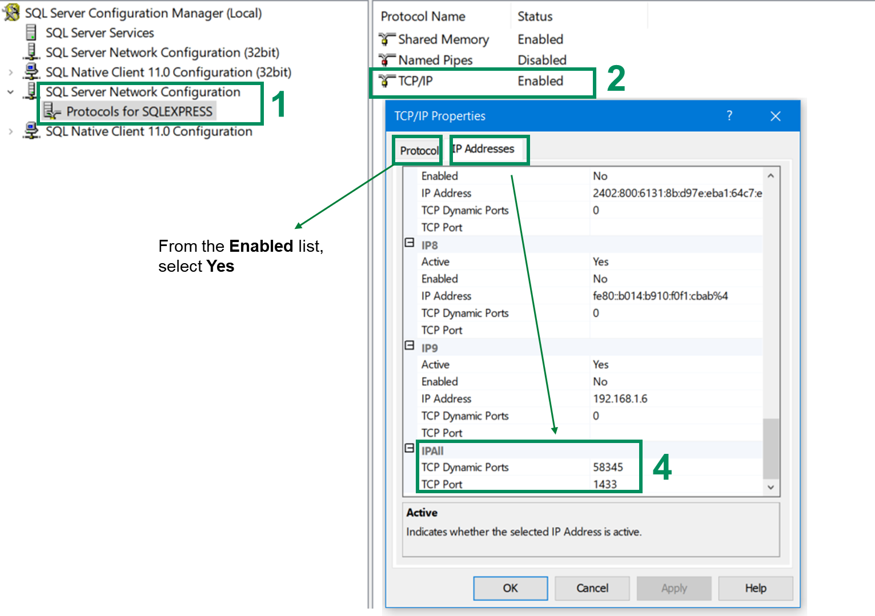The height and width of the screenshot is (616, 875).
Task: Click SQL Server Network Configuration (32bit) icon
Action: (x=31, y=52)
